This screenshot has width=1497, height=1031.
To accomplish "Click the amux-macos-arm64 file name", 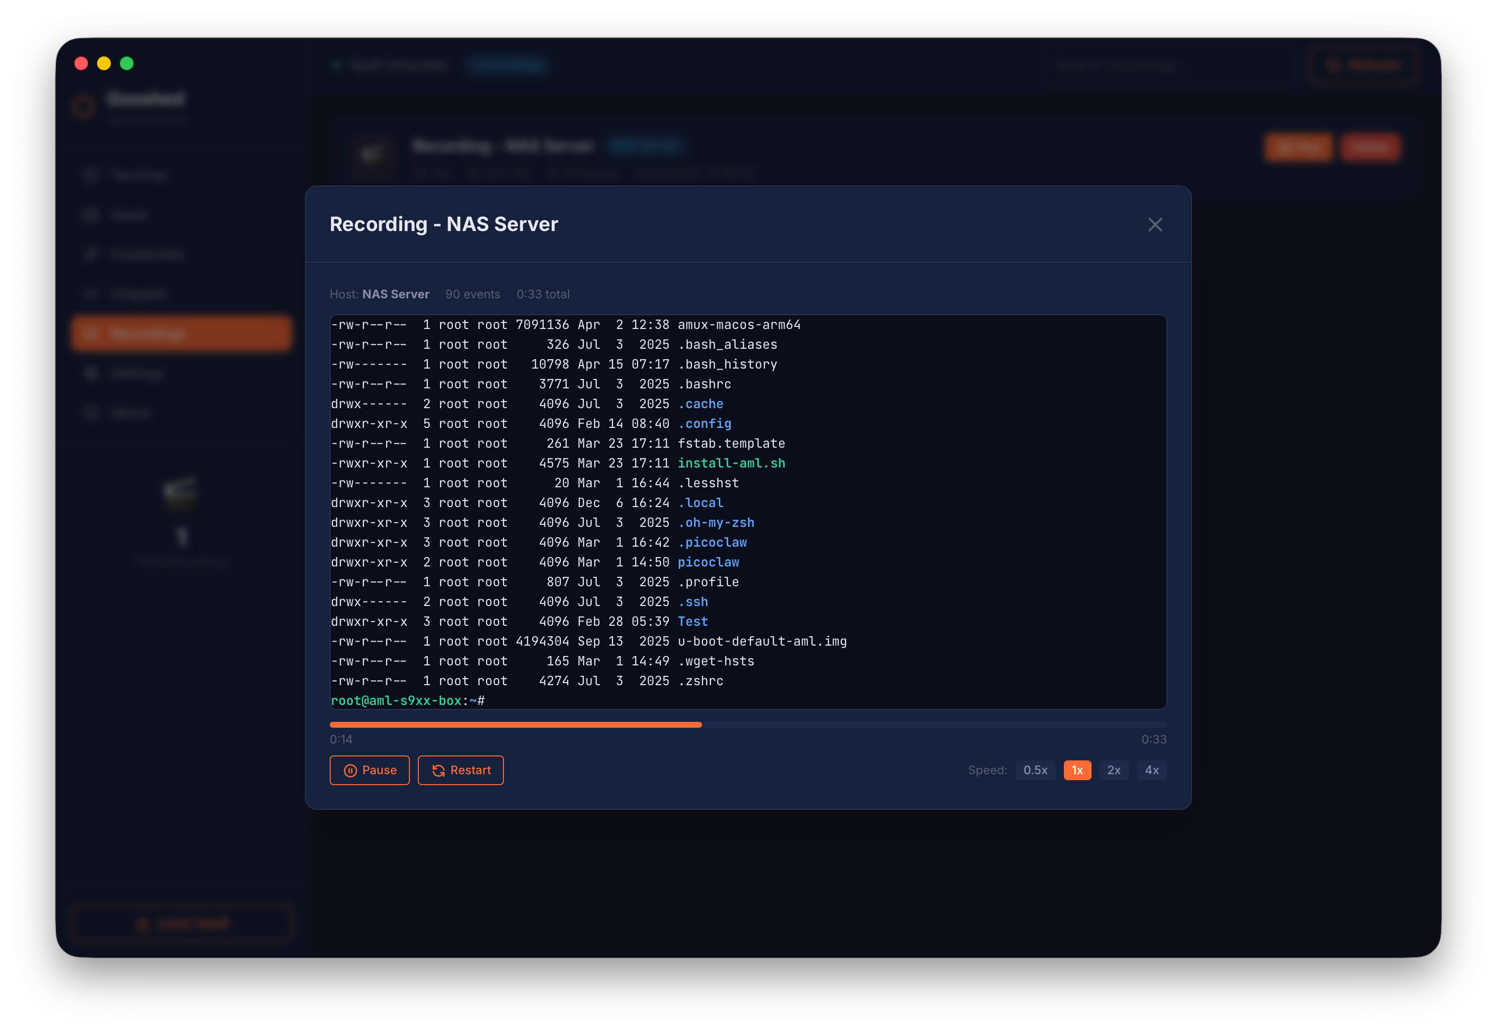I will (x=739, y=324).
